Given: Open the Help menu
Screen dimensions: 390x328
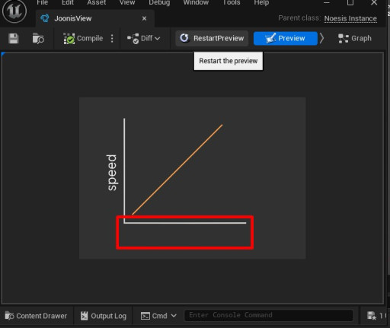Looking at the screenshot, I should pos(261,3).
